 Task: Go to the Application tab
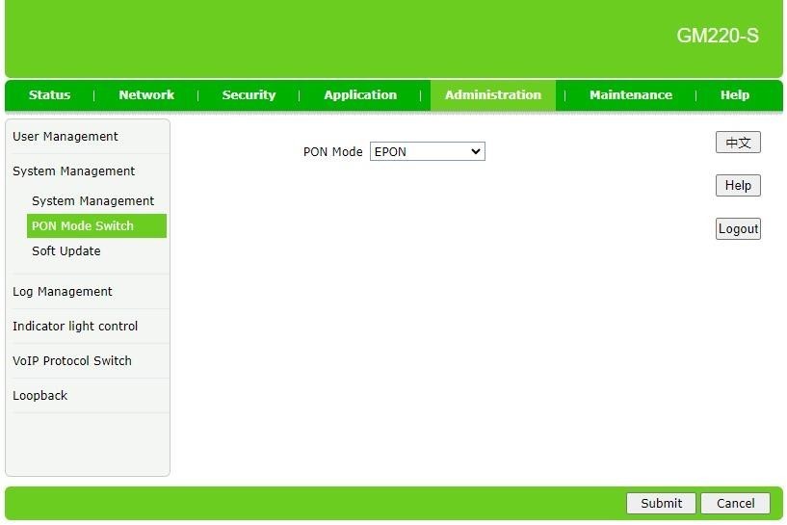pyautogui.click(x=360, y=95)
